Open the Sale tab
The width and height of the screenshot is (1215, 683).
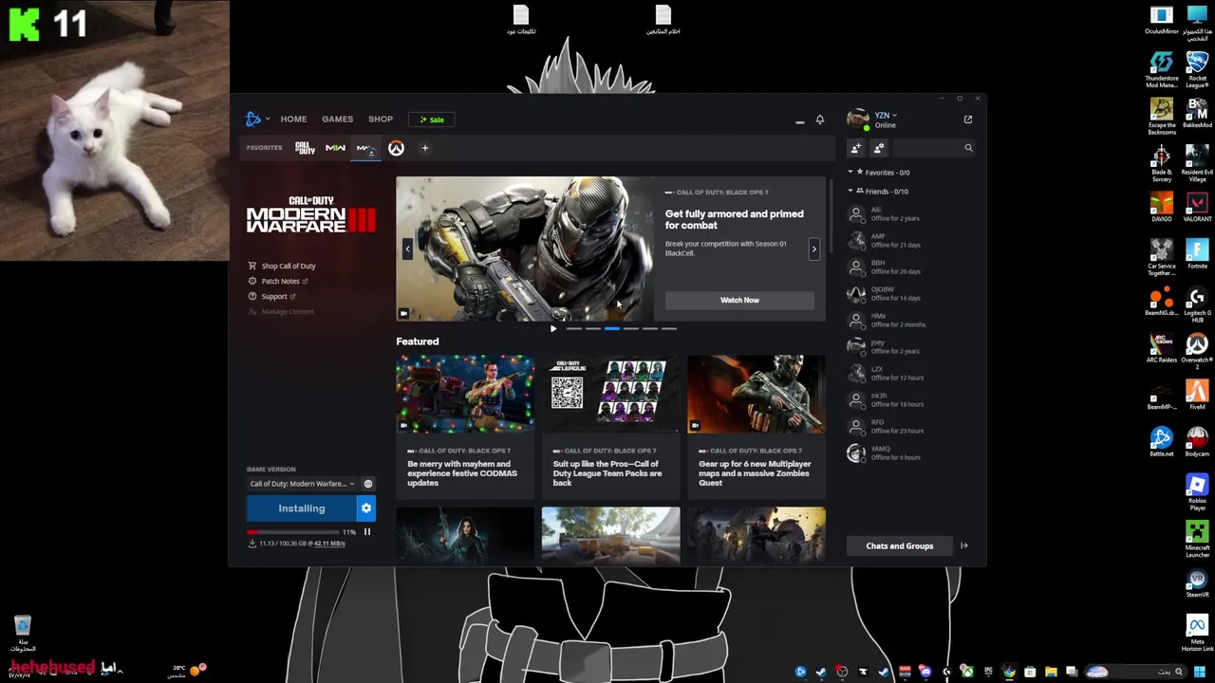tap(431, 120)
